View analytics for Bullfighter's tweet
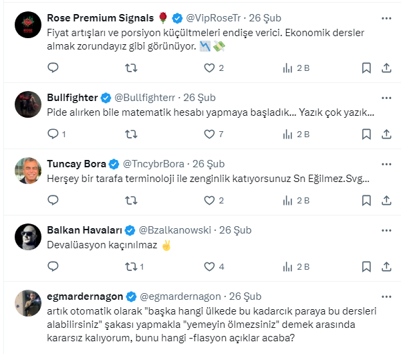Image resolution: width=401 pixels, height=354 pixels. point(288,134)
